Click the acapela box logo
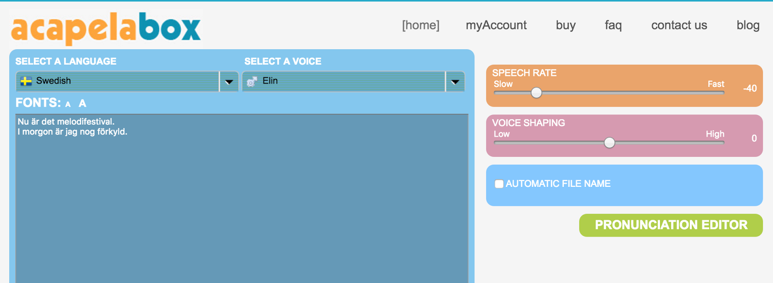The image size is (773, 283). pos(106,28)
